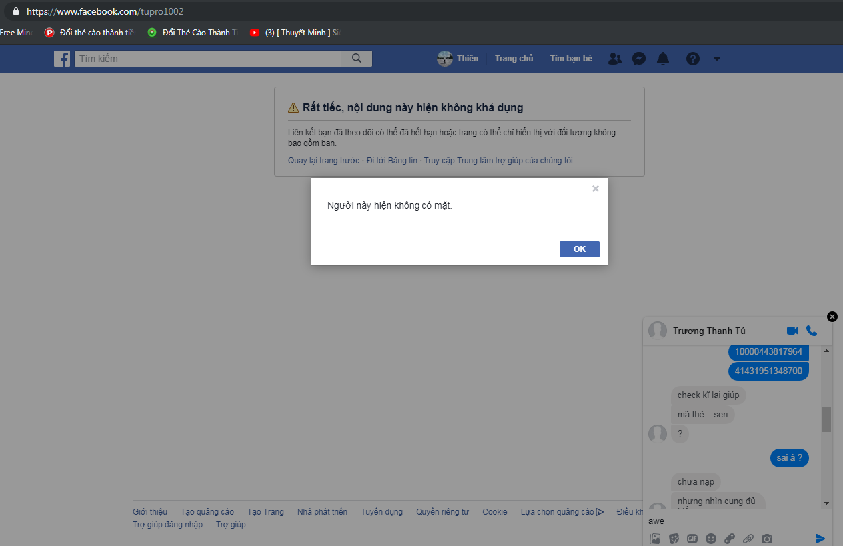Image resolution: width=843 pixels, height=546 pixels.
Task: Click the browser address bar URL
Action: click(105, 11)
